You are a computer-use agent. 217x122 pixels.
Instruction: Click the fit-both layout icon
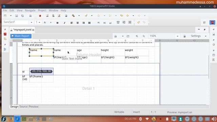tap(130, 22)
